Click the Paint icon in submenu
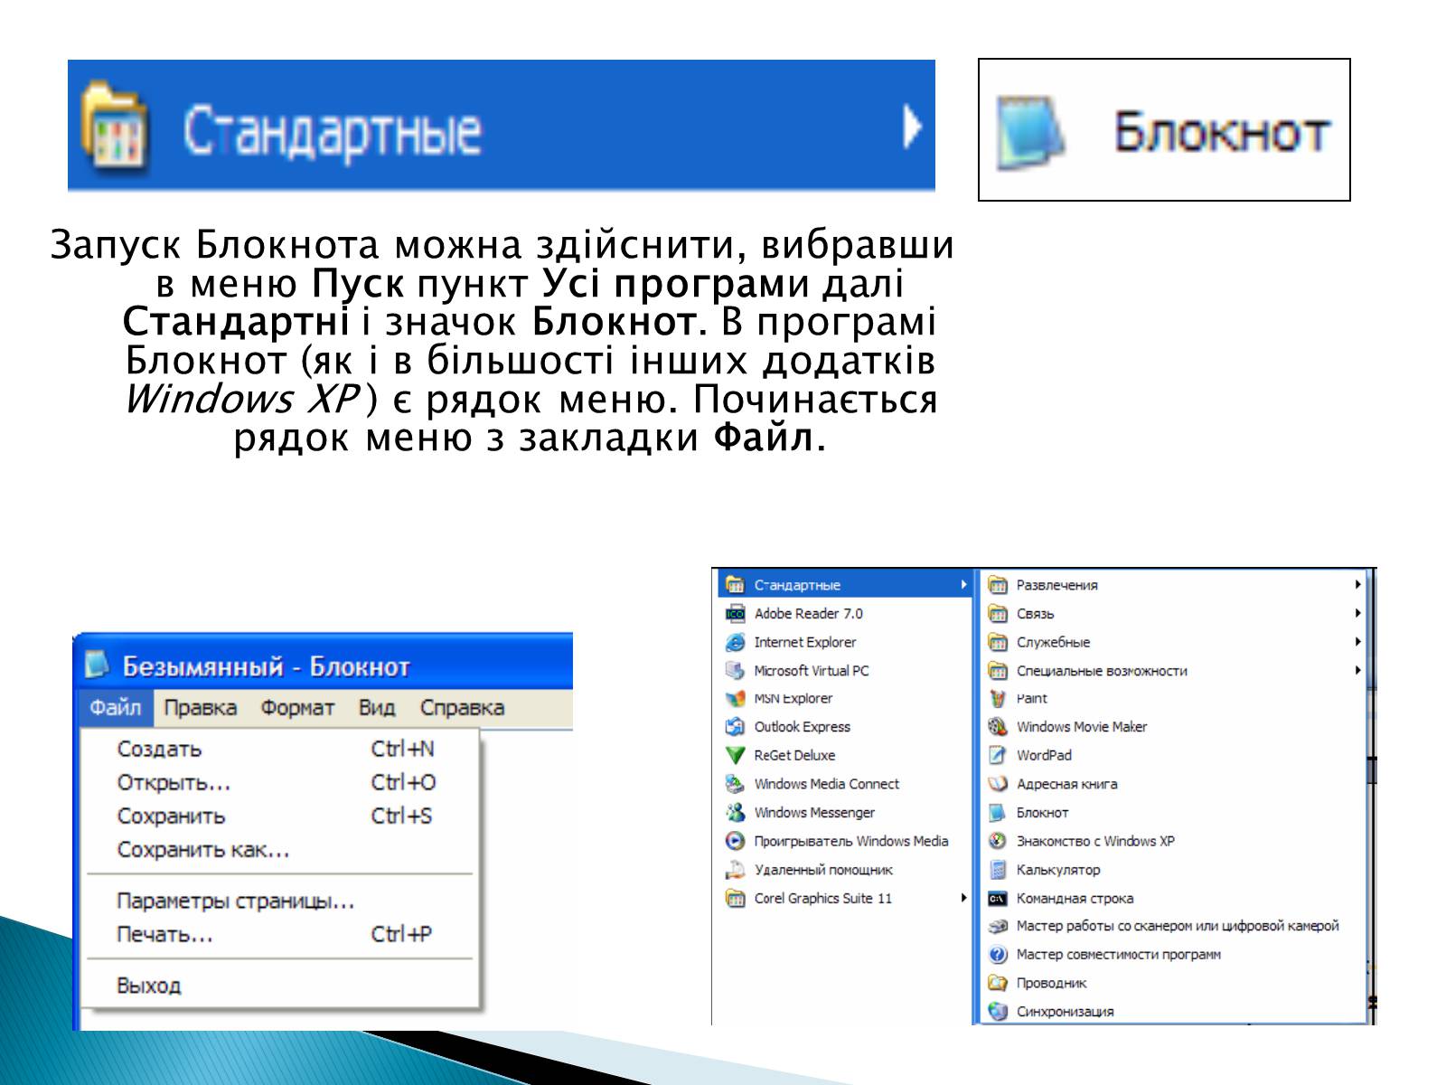This screenshot has width=1446, height=1085. pos(998,699)
